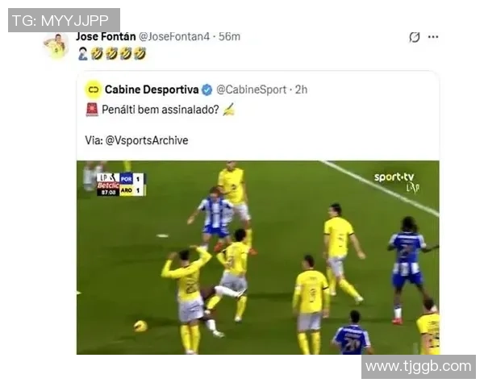This screenshot has height=387, width=484.
Task: Click the www.tjggb.com watermark
Action: 418,367
